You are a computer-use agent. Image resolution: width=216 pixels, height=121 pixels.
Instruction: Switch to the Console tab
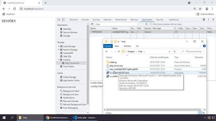point(85,19)
